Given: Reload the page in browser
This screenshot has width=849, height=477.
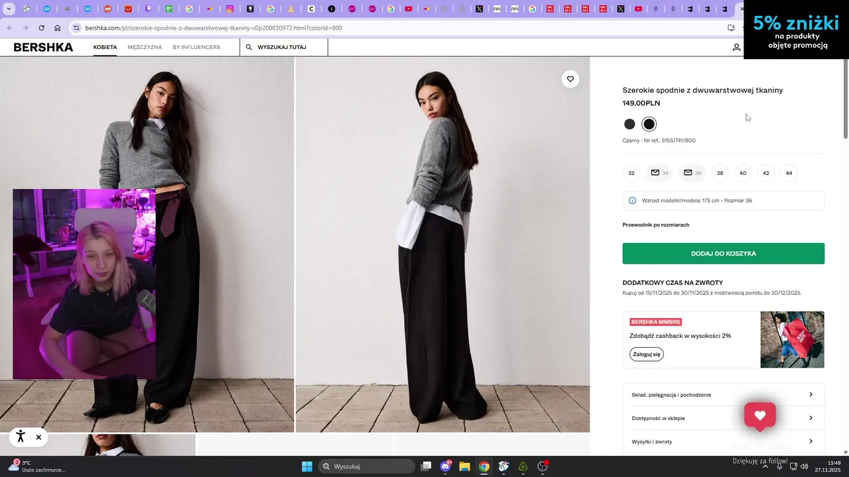Looking at the screenshot, I should tap(41, 28).
